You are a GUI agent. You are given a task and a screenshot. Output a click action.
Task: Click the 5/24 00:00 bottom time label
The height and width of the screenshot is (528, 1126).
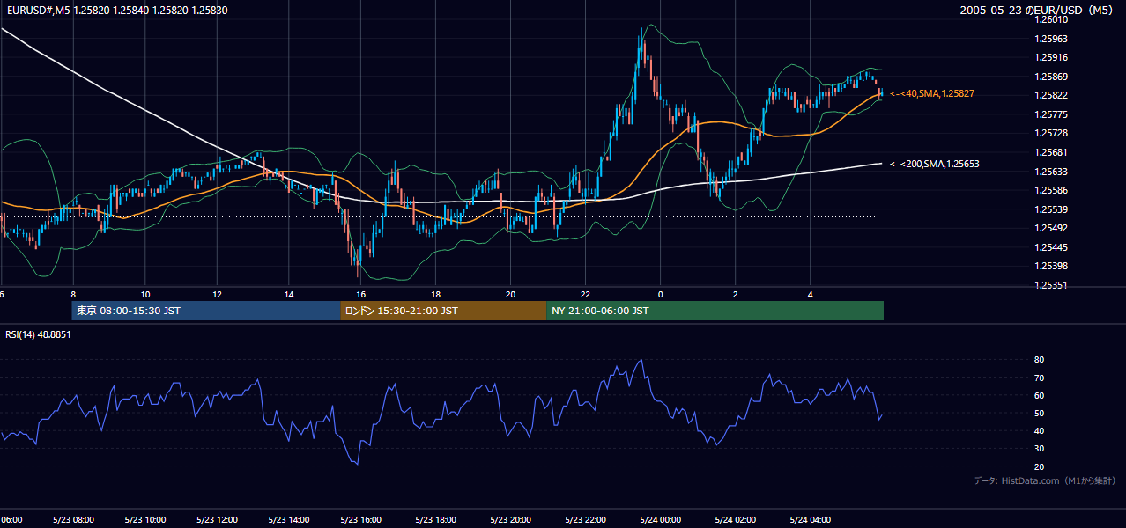[x=659, y=520]
